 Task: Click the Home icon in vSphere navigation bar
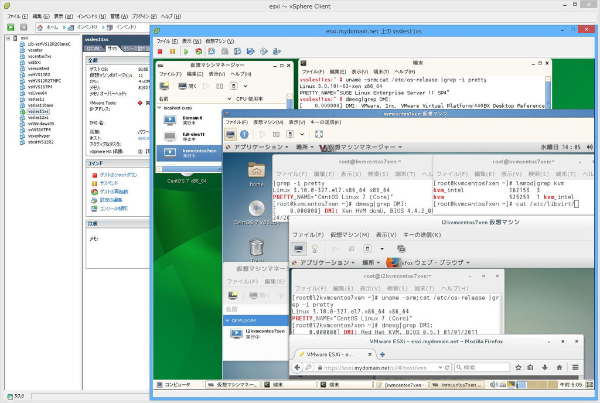click(x=40, y=28)
